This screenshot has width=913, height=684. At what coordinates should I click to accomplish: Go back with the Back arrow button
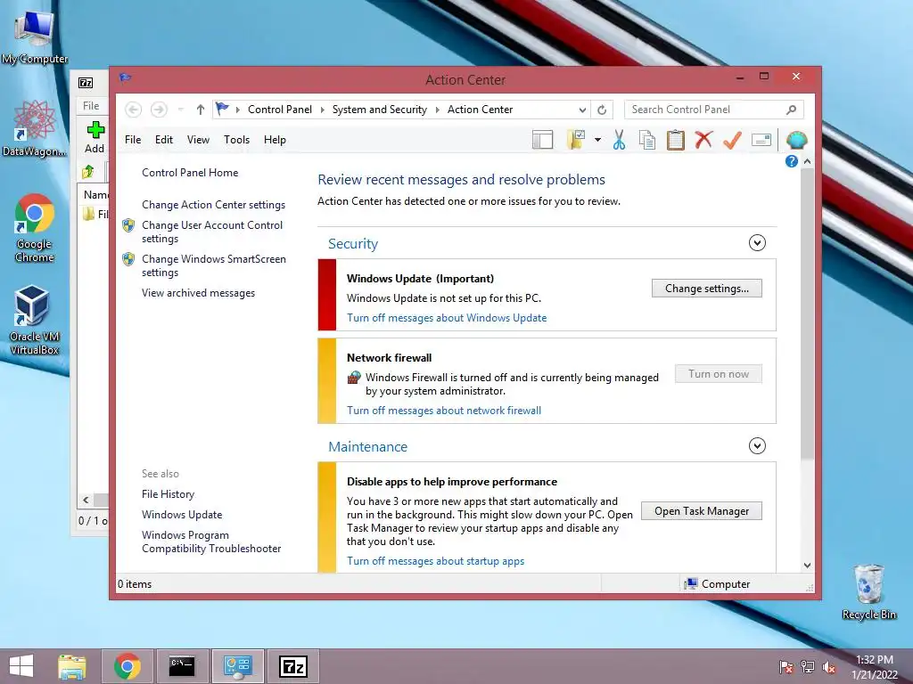coord(134,110)
